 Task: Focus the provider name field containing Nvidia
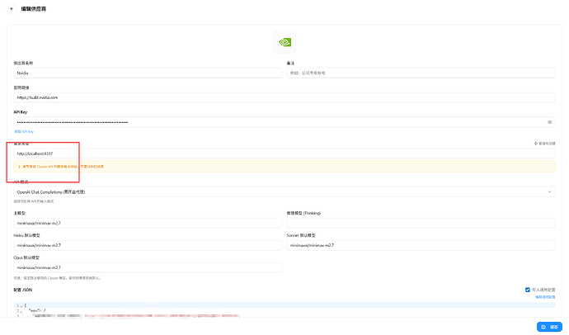(x=148, y=73)
